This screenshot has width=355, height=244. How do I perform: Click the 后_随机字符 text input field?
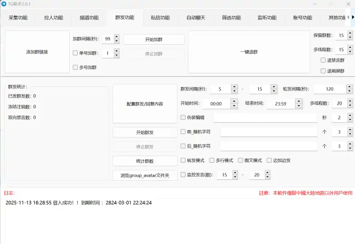[x=269, y=146]
